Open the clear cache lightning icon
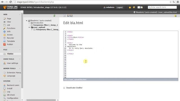 pyautogui.click(x=134, y=7)
